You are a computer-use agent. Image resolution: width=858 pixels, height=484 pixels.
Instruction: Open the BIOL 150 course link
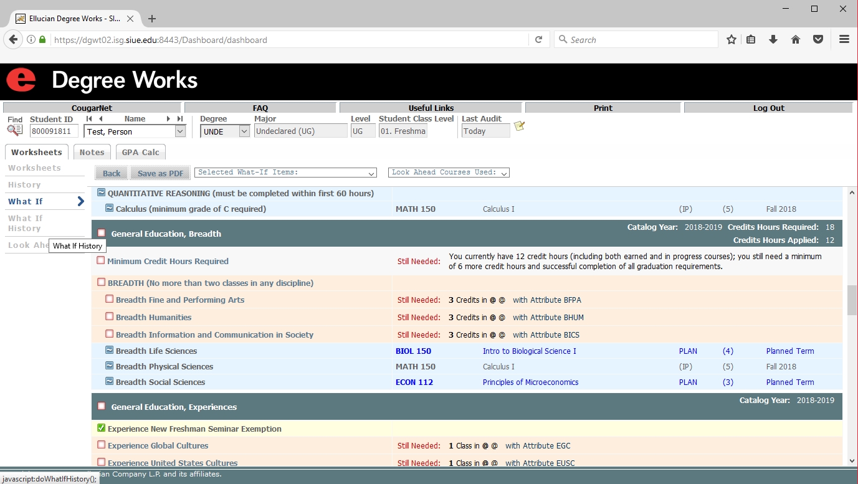click(413, 351)
